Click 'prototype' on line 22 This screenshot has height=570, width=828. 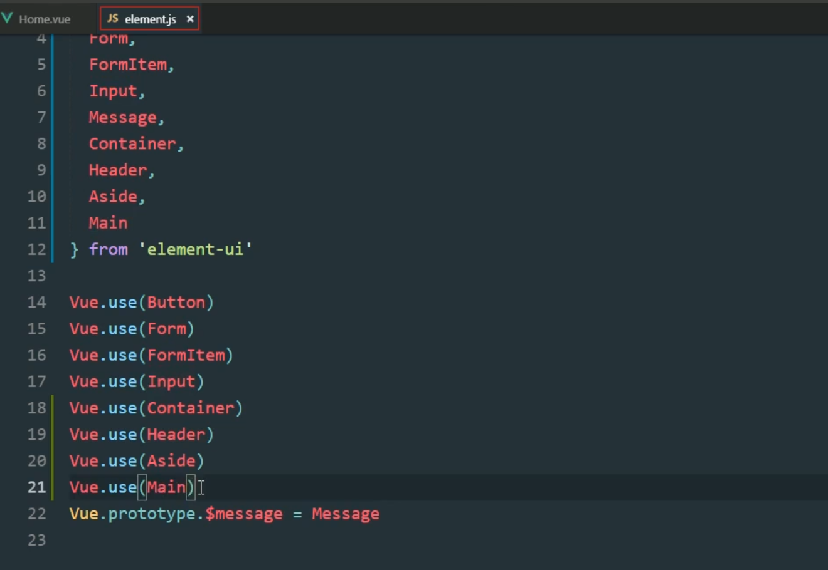point(152,514)
